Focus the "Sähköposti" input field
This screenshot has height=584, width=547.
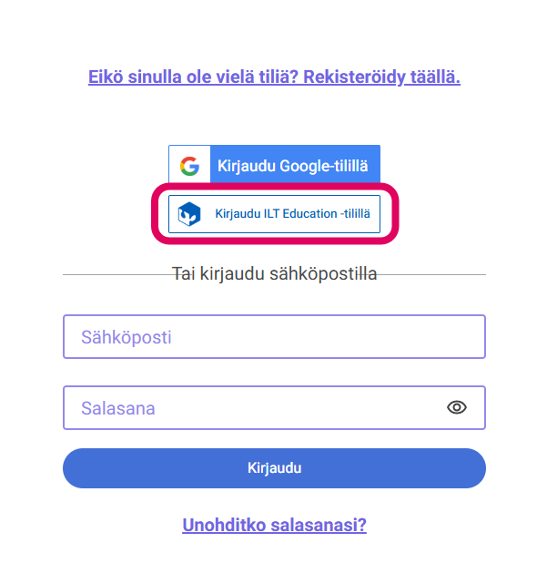[x=274, y=337]
